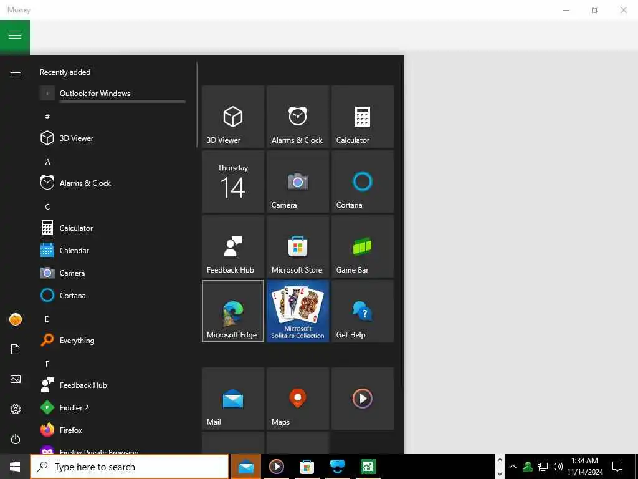Image resolution: width=638 pixels, height=479 pixels.
Task: Open Everything search app in list
Action: tap(113, 341)
